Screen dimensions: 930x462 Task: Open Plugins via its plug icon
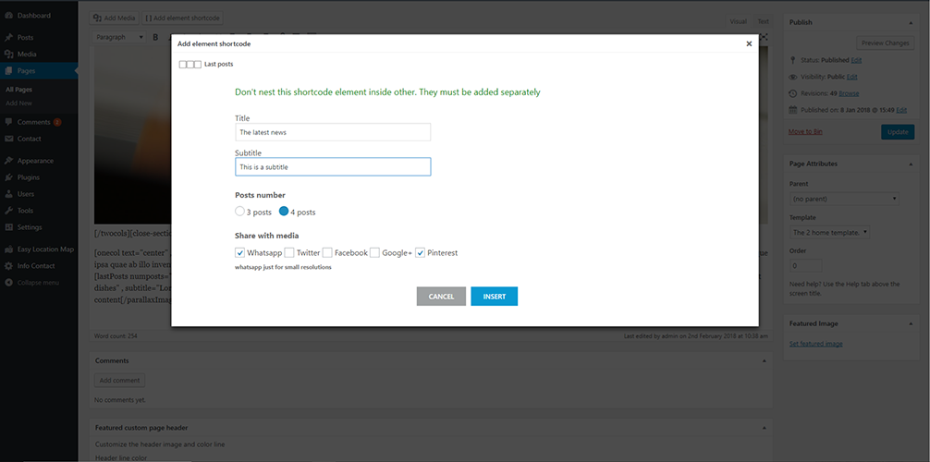pyautogui.click(x=8, y=177)
